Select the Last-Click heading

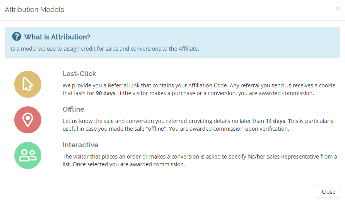click(x=79, y=74)
